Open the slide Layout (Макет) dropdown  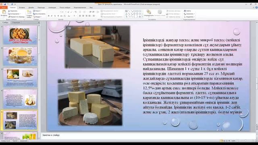(37, 11)
